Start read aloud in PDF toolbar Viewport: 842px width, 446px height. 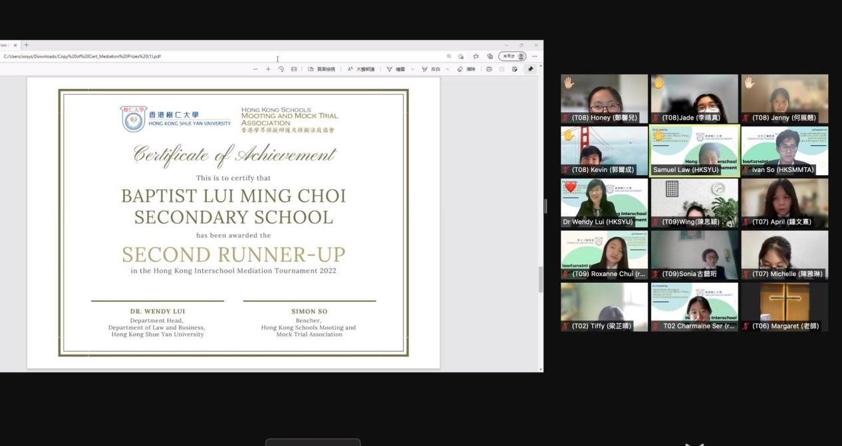point(361,69)
